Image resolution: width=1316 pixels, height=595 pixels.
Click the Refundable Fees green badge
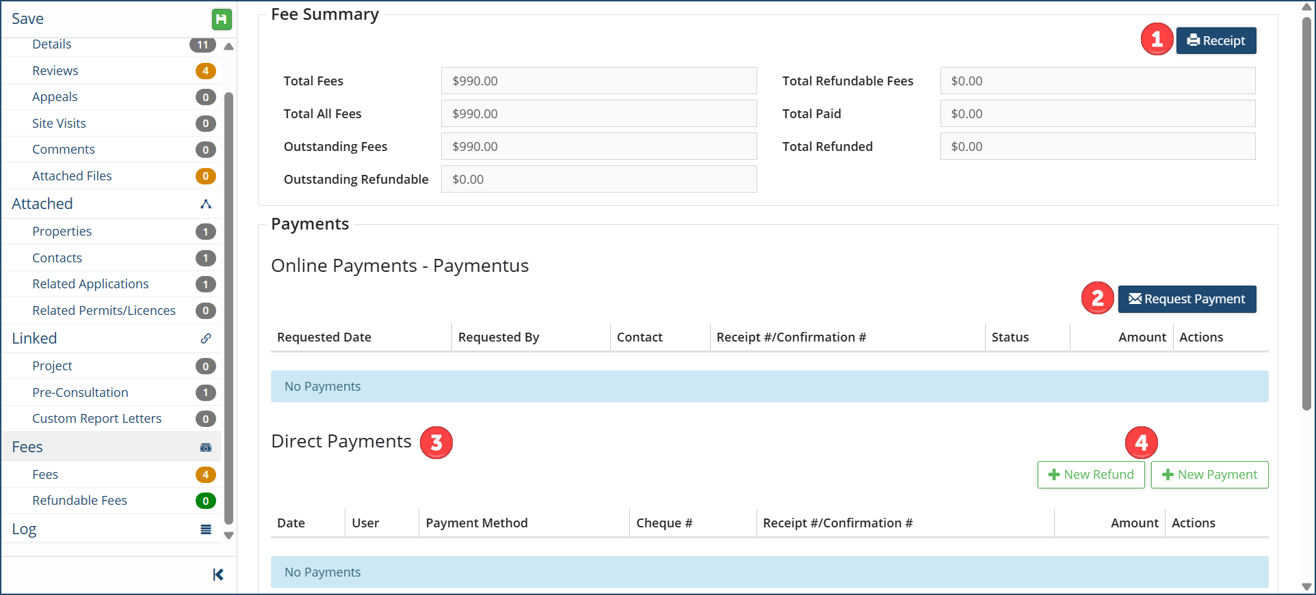point(205,501)
